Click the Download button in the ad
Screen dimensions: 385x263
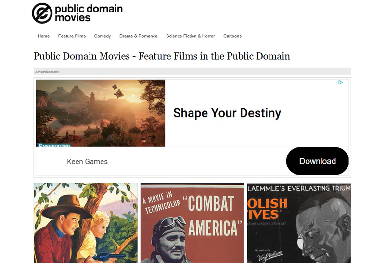[318, 161]
